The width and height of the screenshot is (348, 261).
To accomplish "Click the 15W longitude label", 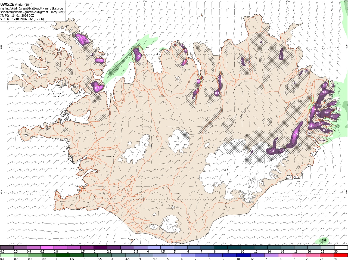I will pos(288,1).
